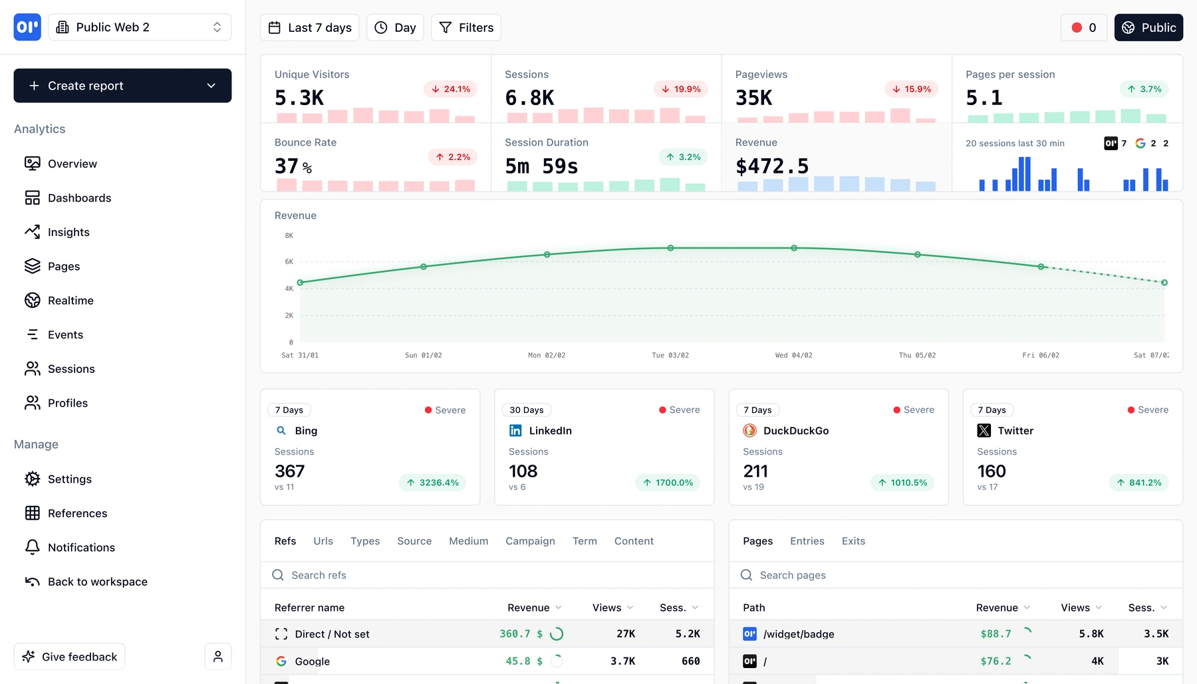Open the Overview analytics section
Screen dimensions: 1197x684
point(72,163)
